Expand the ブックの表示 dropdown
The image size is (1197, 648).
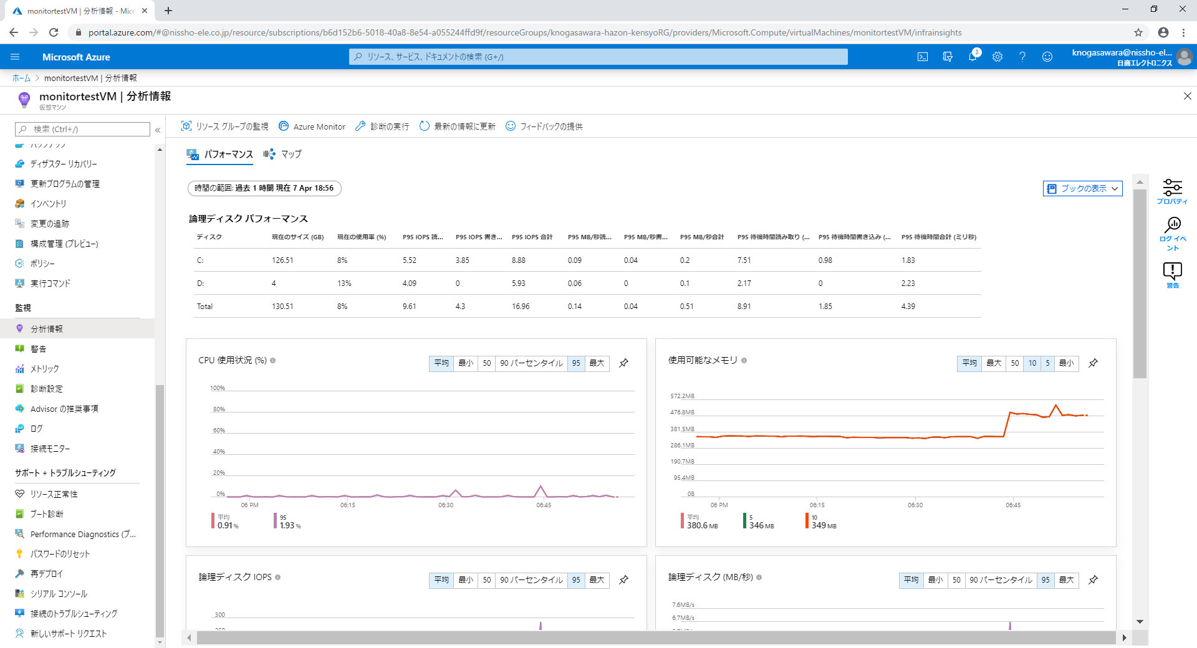pos(1083,189)
